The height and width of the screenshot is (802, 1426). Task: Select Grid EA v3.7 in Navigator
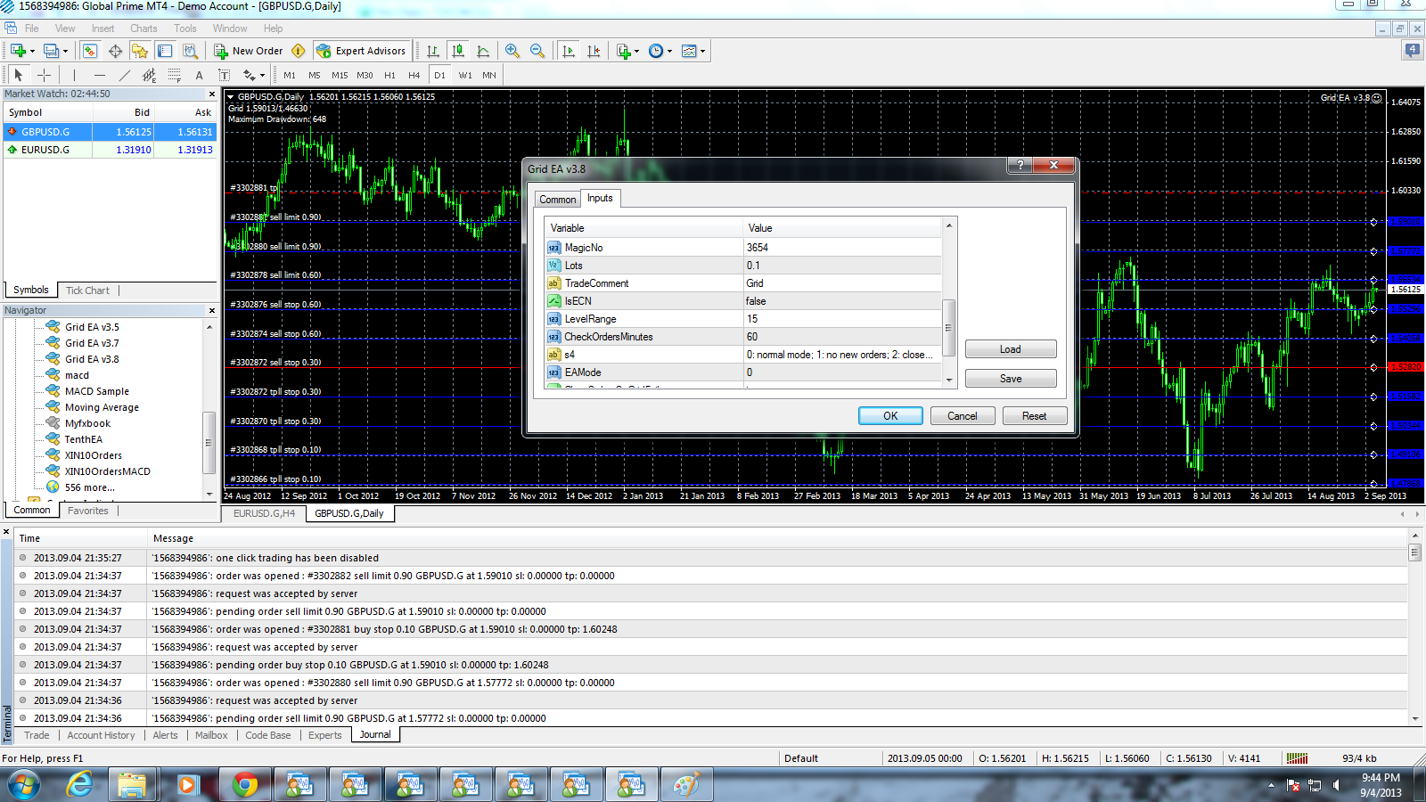click(x=92, y=343)
